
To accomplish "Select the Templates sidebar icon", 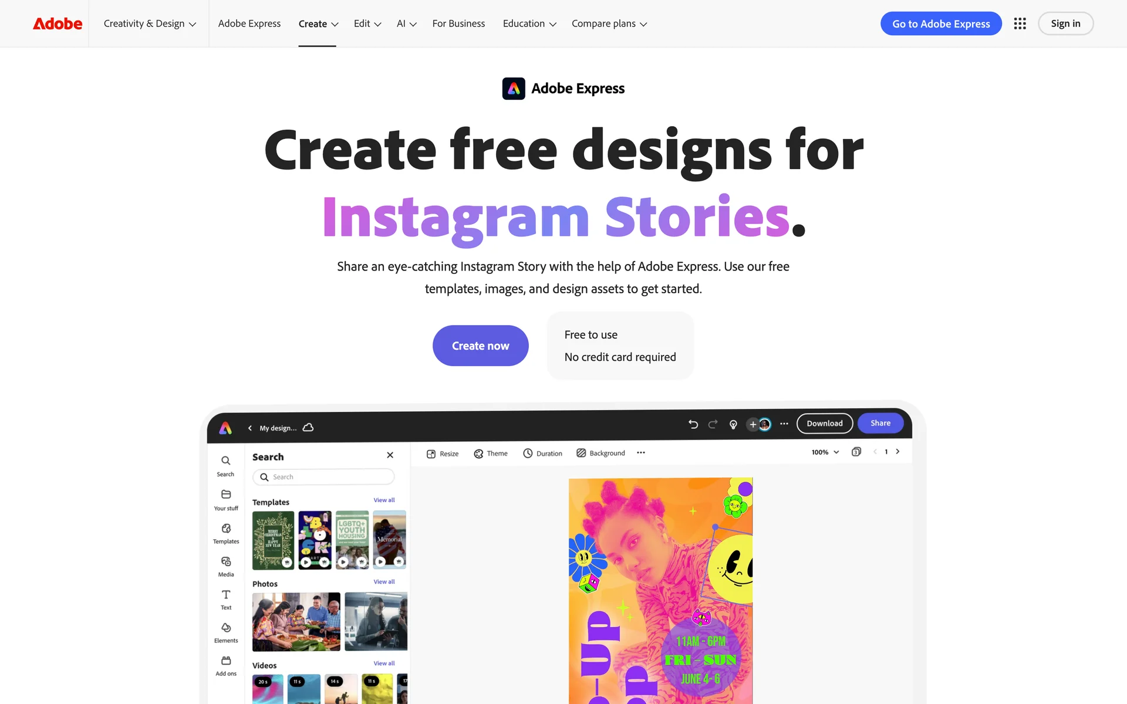I will click(x=226, y=533).
